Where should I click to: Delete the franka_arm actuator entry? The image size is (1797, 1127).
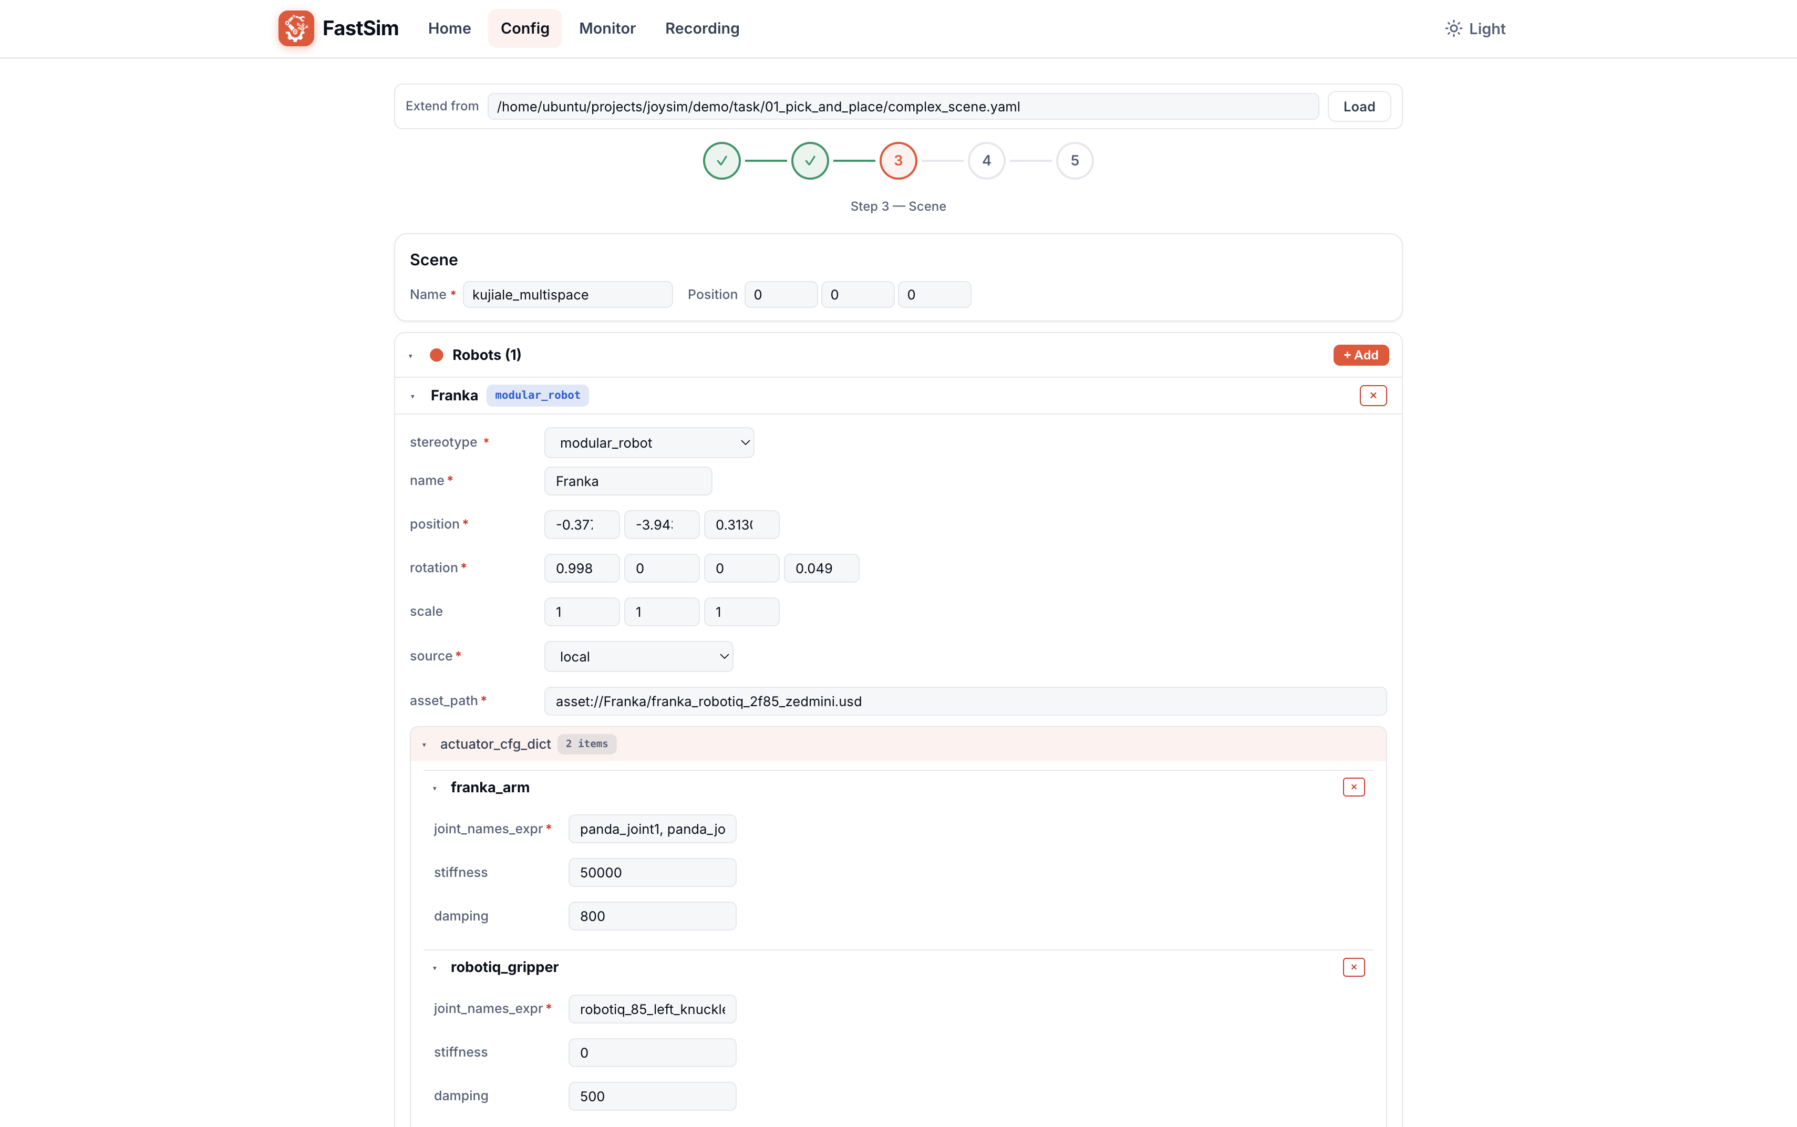[x=1354, y=787]
